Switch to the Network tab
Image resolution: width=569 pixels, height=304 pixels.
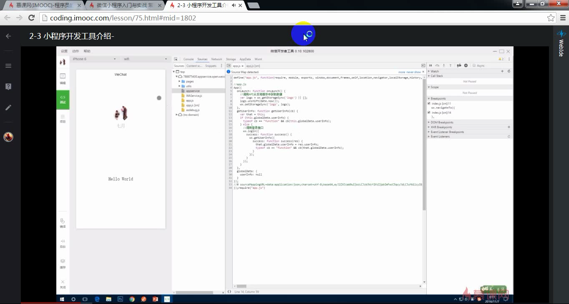(217, 59)
